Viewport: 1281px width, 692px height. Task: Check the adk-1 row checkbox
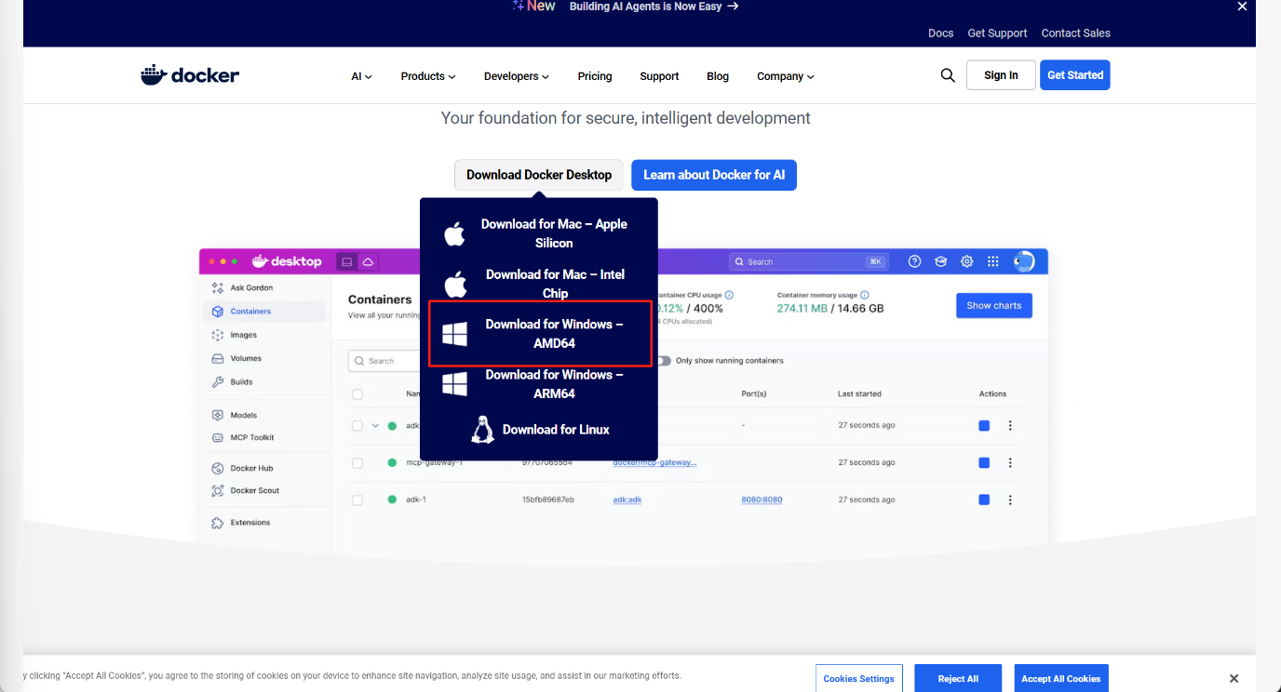(x=357, y=499)
